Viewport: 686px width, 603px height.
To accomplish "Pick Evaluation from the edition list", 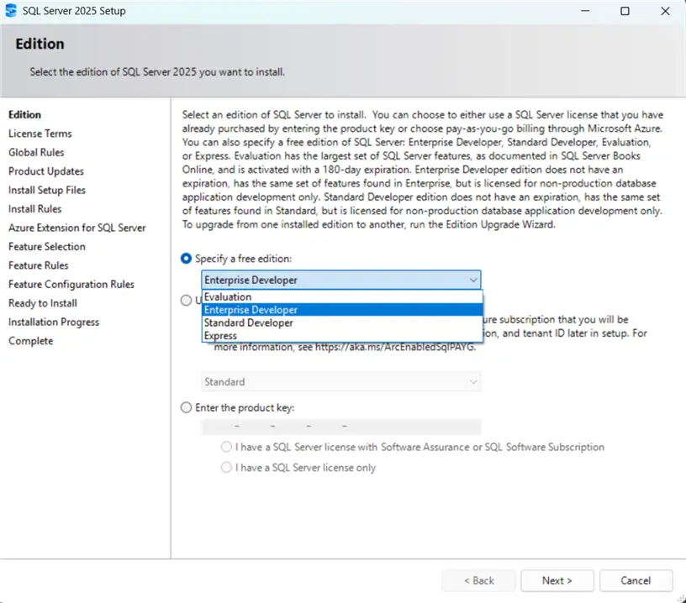I will pyautogui.click(x=342, y=296).
